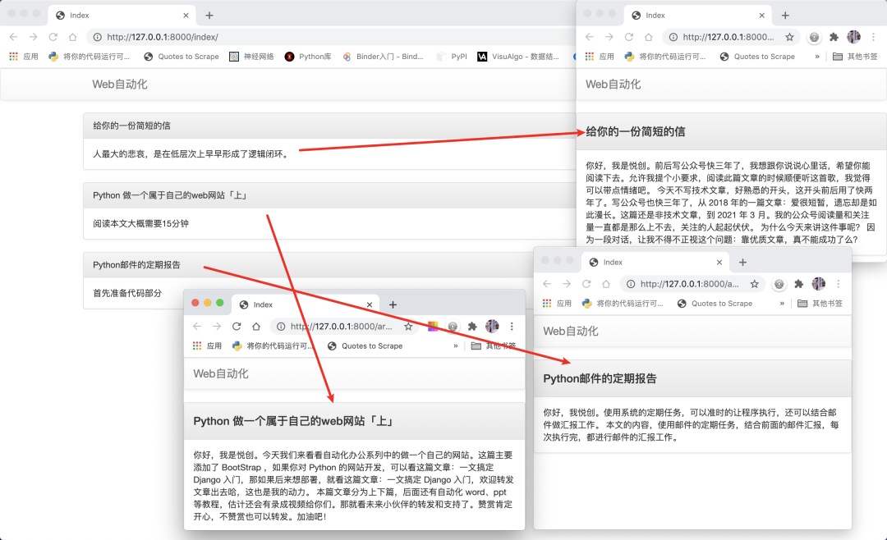Click Web自动化 brand in bottom-right window
887x540 pixels.
coord(571,332)
